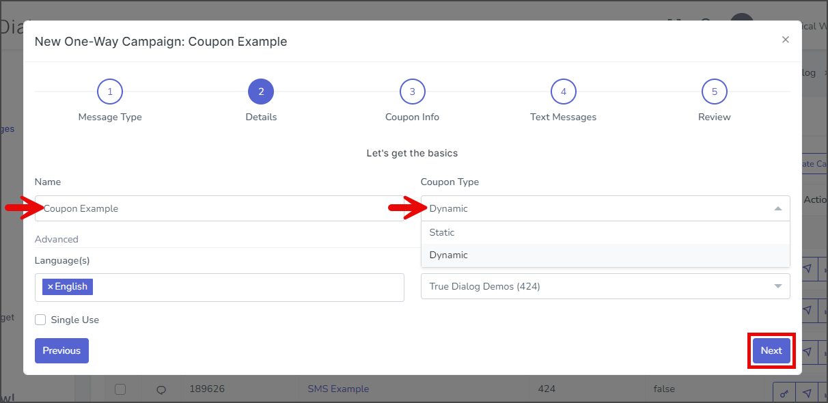The width and height of the screenshot is (828, 403).
Task: Remove the English language tag
Action: coord(50,287)
